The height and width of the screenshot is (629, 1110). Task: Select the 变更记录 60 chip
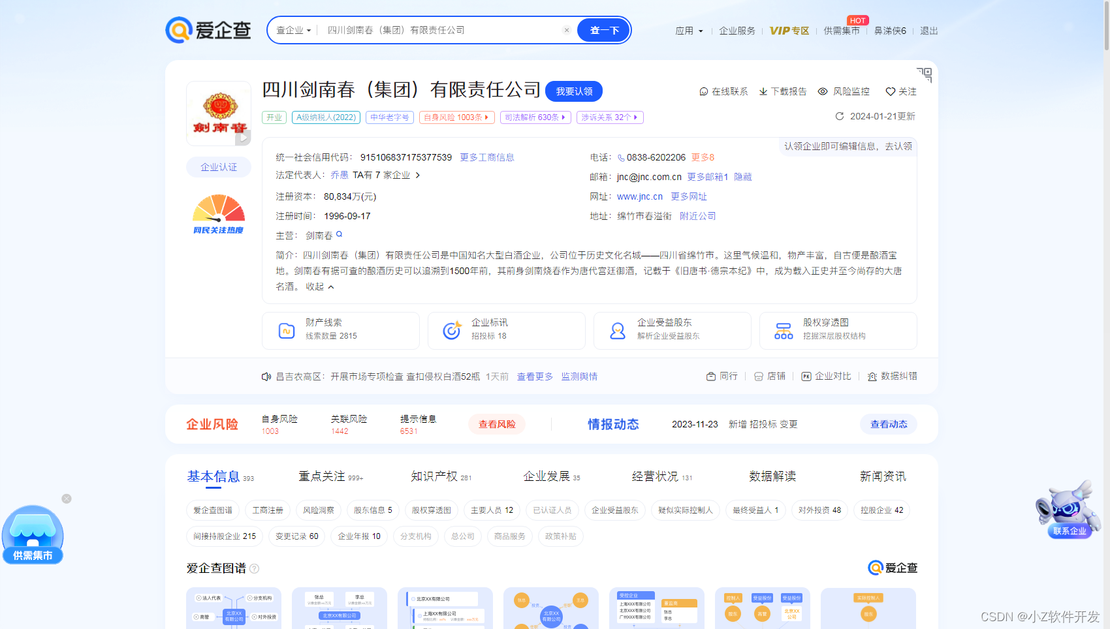point(296,536)
